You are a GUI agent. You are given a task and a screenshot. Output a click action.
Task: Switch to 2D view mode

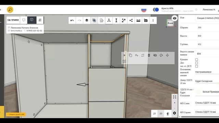[x=154, y=113]
